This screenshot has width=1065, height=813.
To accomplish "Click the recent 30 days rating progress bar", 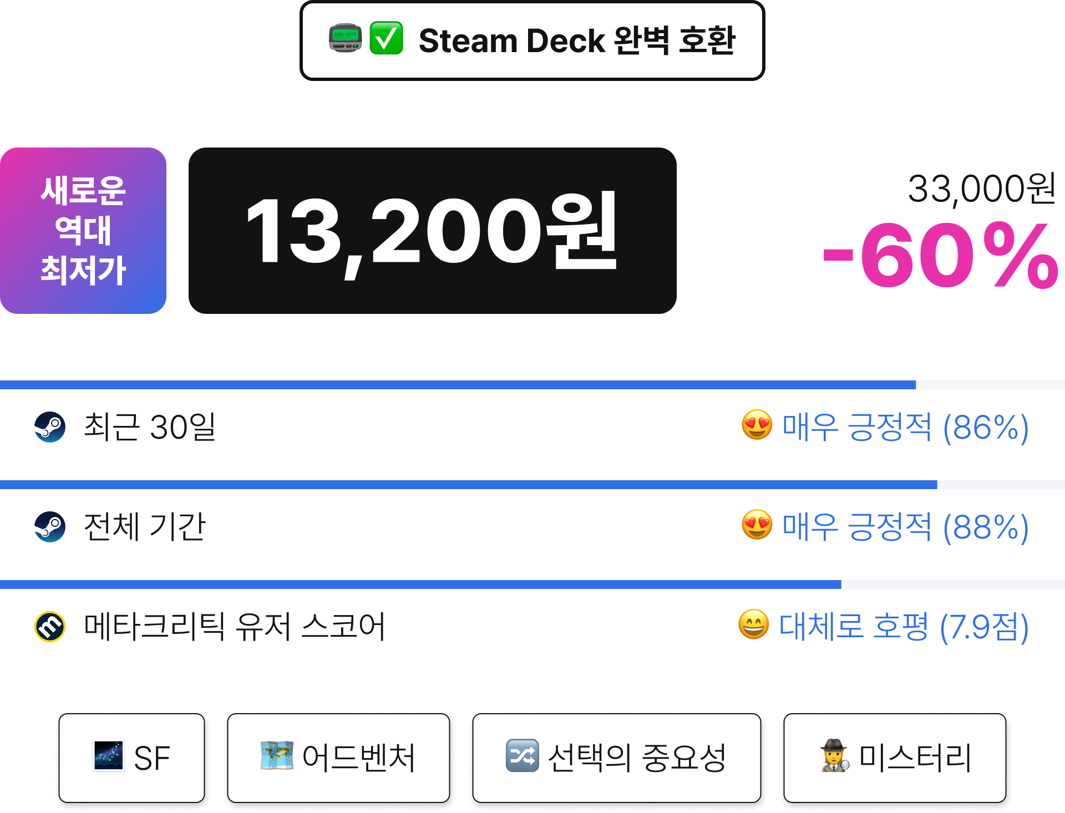I will pyautogui.click(x=532, y=385).
